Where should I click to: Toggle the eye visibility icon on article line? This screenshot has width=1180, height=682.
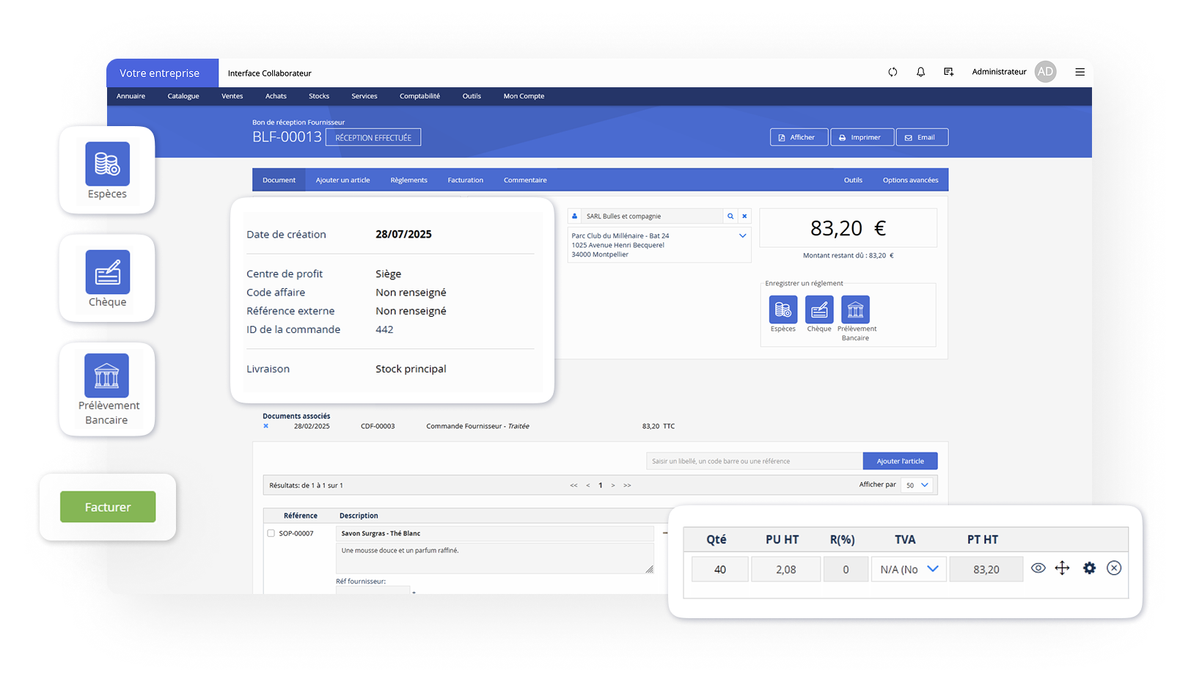click(1038, 568)
